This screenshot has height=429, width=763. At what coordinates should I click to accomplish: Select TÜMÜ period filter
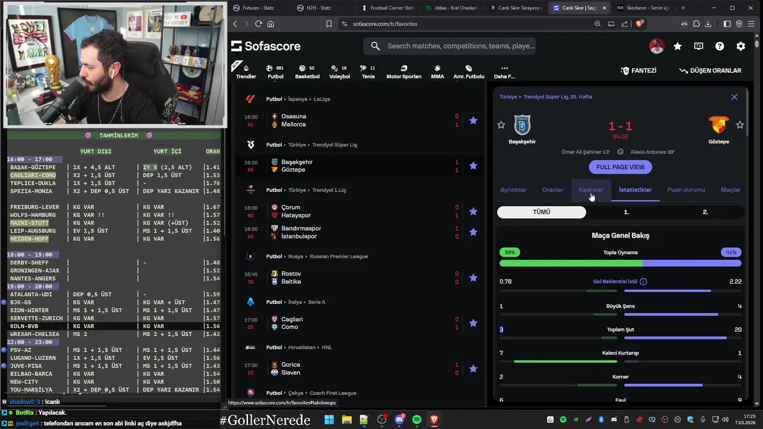541,212
